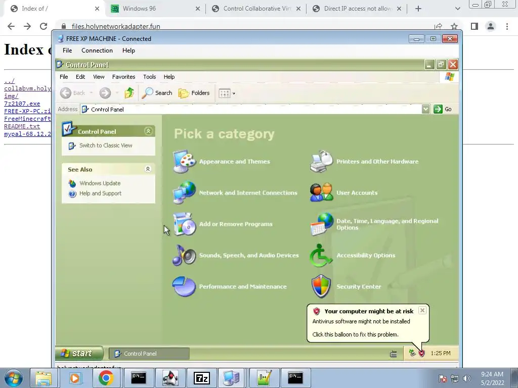Dismiss the computer at risk balloon
Screen dimensions: 518x388
(x=422, y=311)
